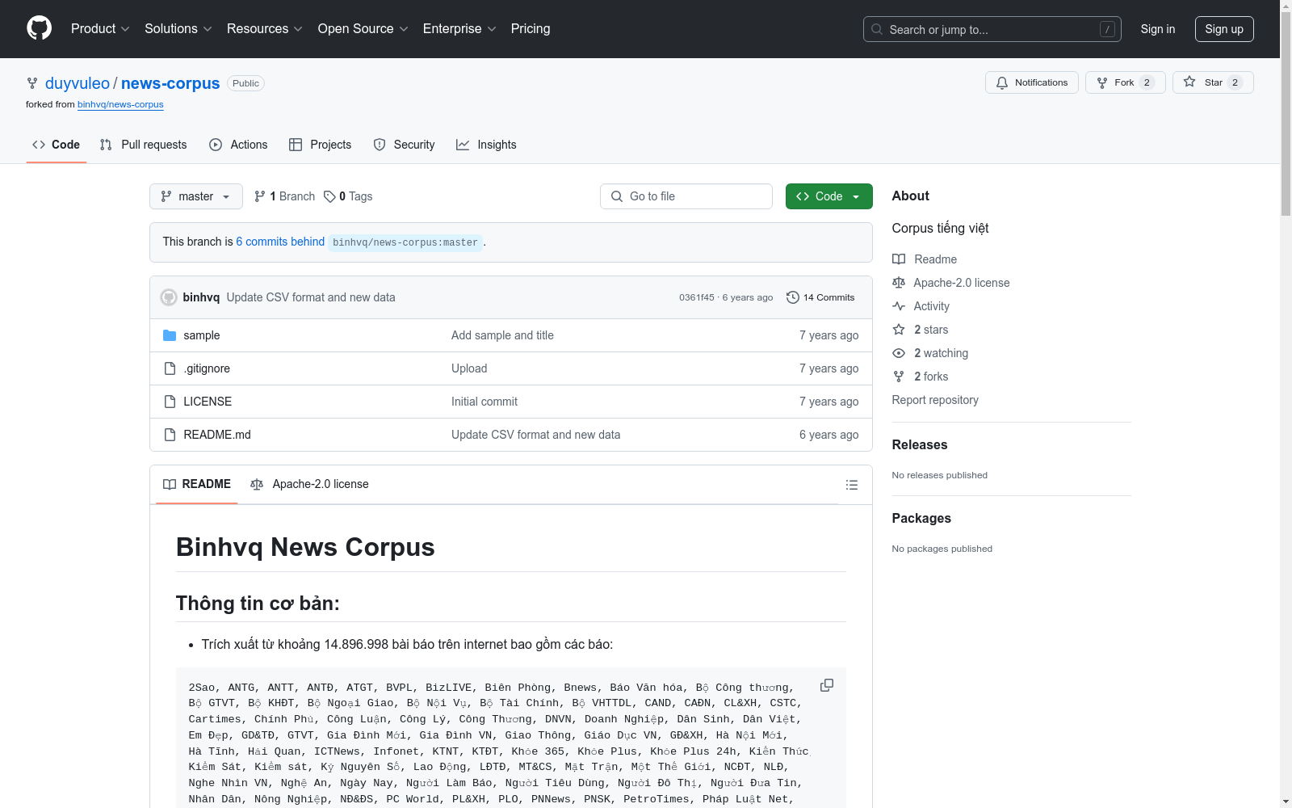Click the README.md file icon
This screenshot has width=1292, height=808.
(x=170, y=435)
